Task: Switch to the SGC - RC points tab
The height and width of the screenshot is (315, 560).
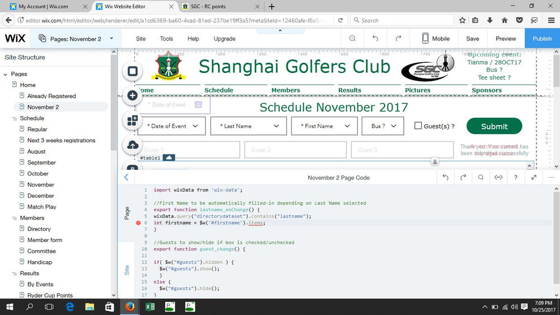Action: tap(220, 6)
